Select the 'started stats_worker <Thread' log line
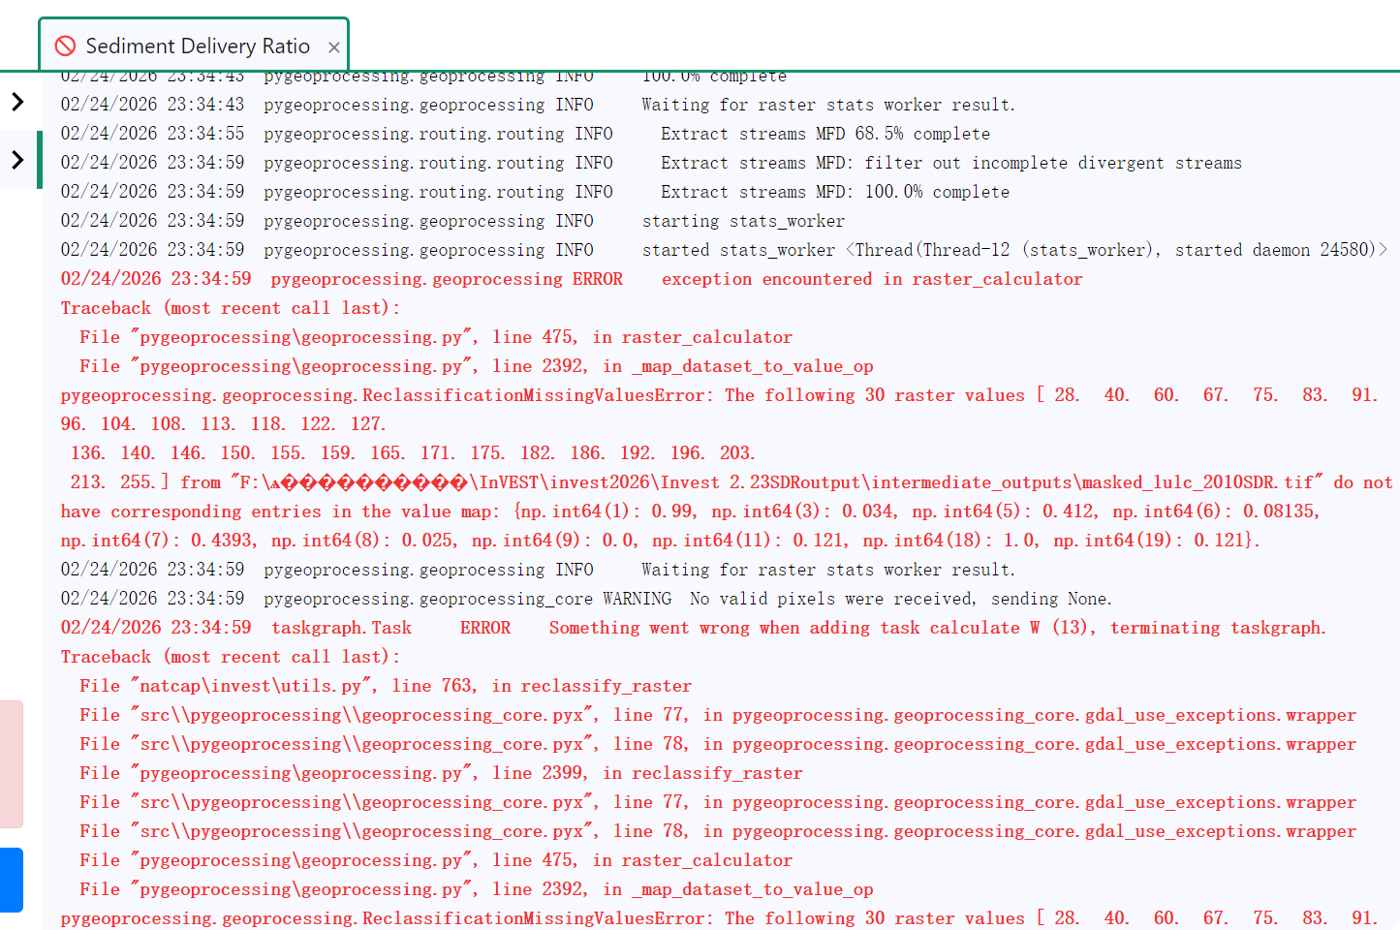 [x=724, y=250]
